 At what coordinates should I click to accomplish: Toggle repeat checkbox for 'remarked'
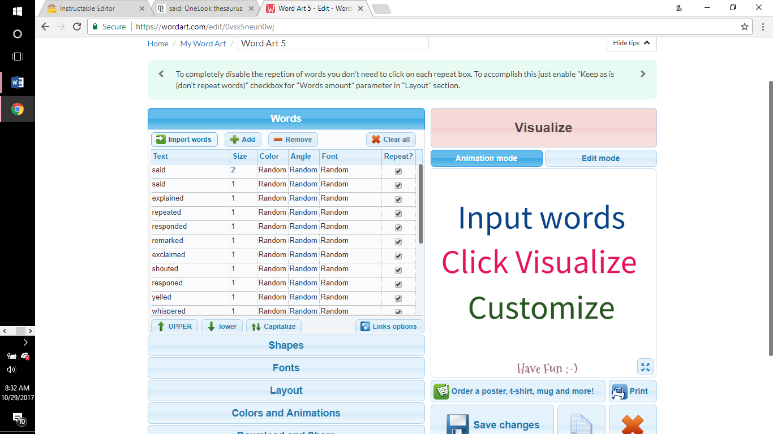(398, 242)
